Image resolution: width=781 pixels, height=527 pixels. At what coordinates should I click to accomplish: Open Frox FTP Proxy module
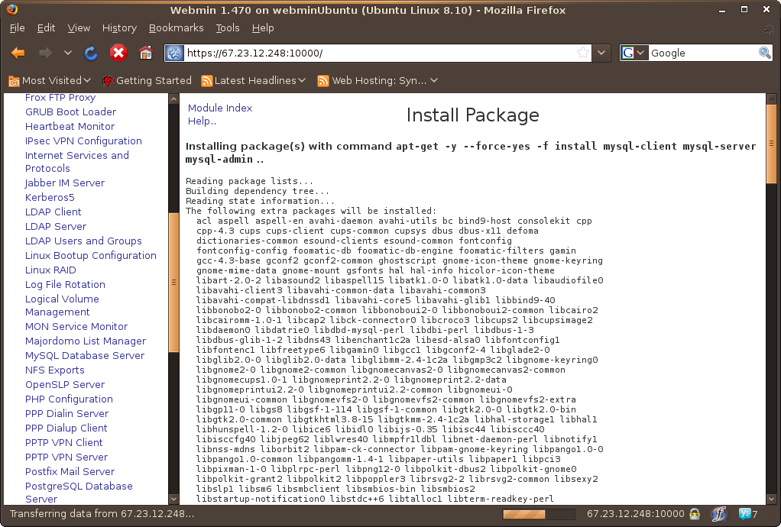tap(60, 98)
